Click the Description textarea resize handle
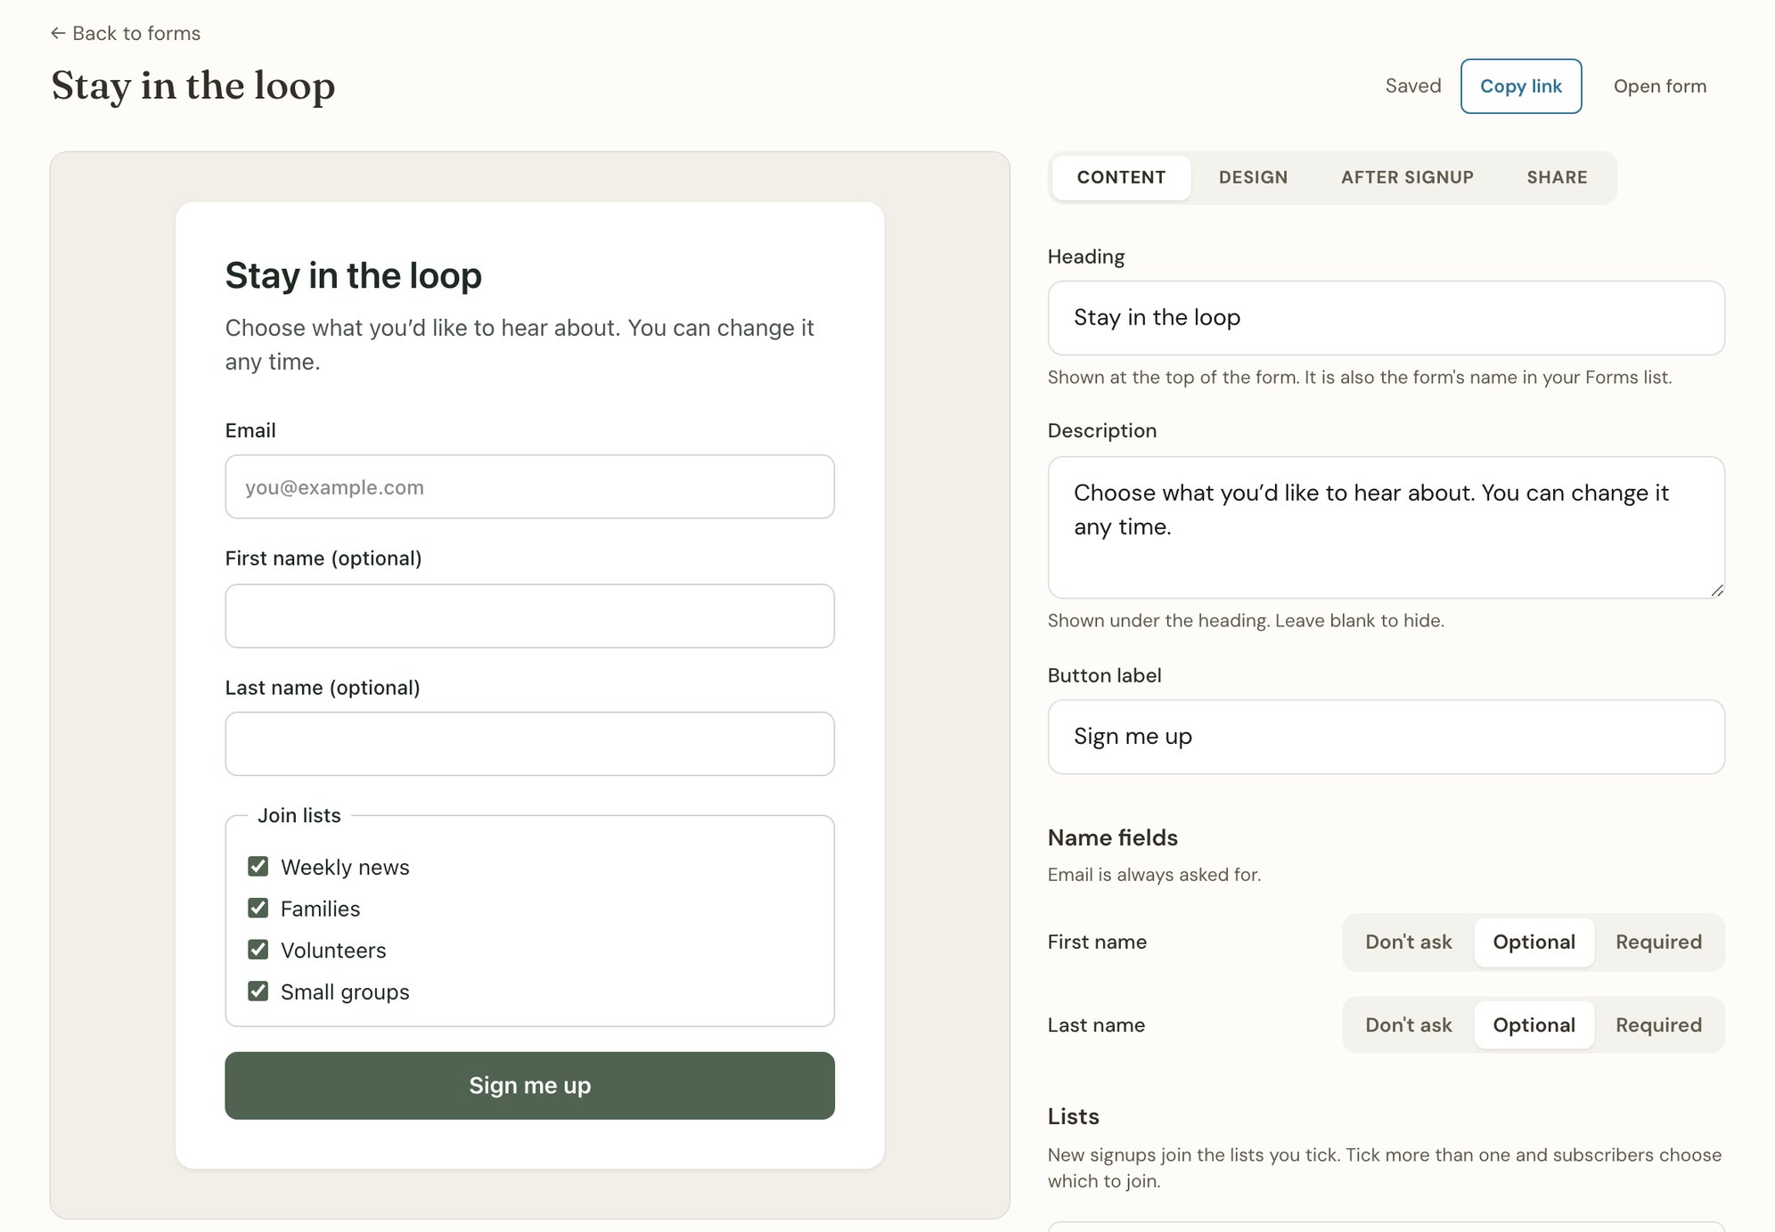Screen dimensions: 1775x1232 1717,590
